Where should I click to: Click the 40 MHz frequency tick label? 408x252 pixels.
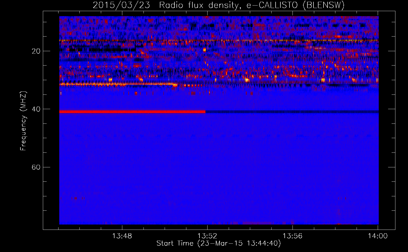pyautogui.click(x=36, y=109)
